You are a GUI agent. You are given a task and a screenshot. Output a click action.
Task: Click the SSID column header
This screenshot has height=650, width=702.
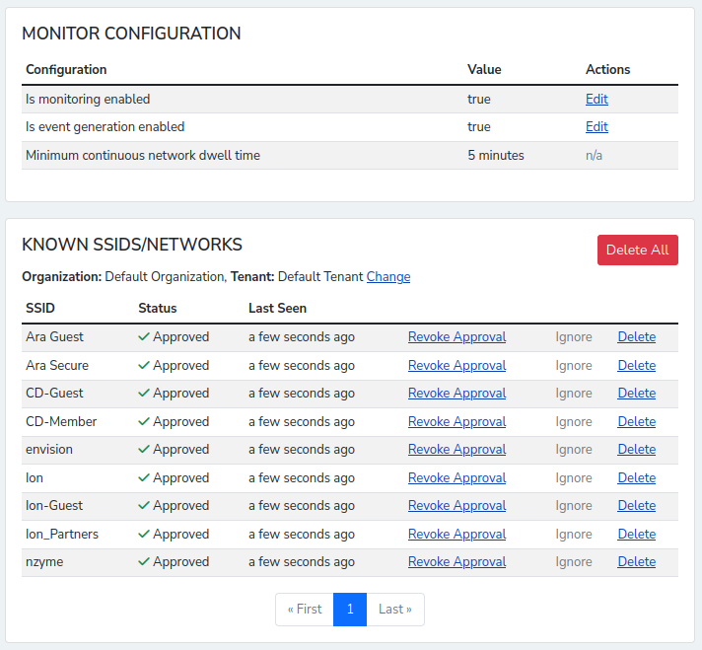(x=40, y=308)
